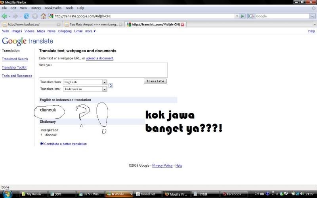
Task: Click the search magnifier in the Google search box
Action: (x=312, y=16)
